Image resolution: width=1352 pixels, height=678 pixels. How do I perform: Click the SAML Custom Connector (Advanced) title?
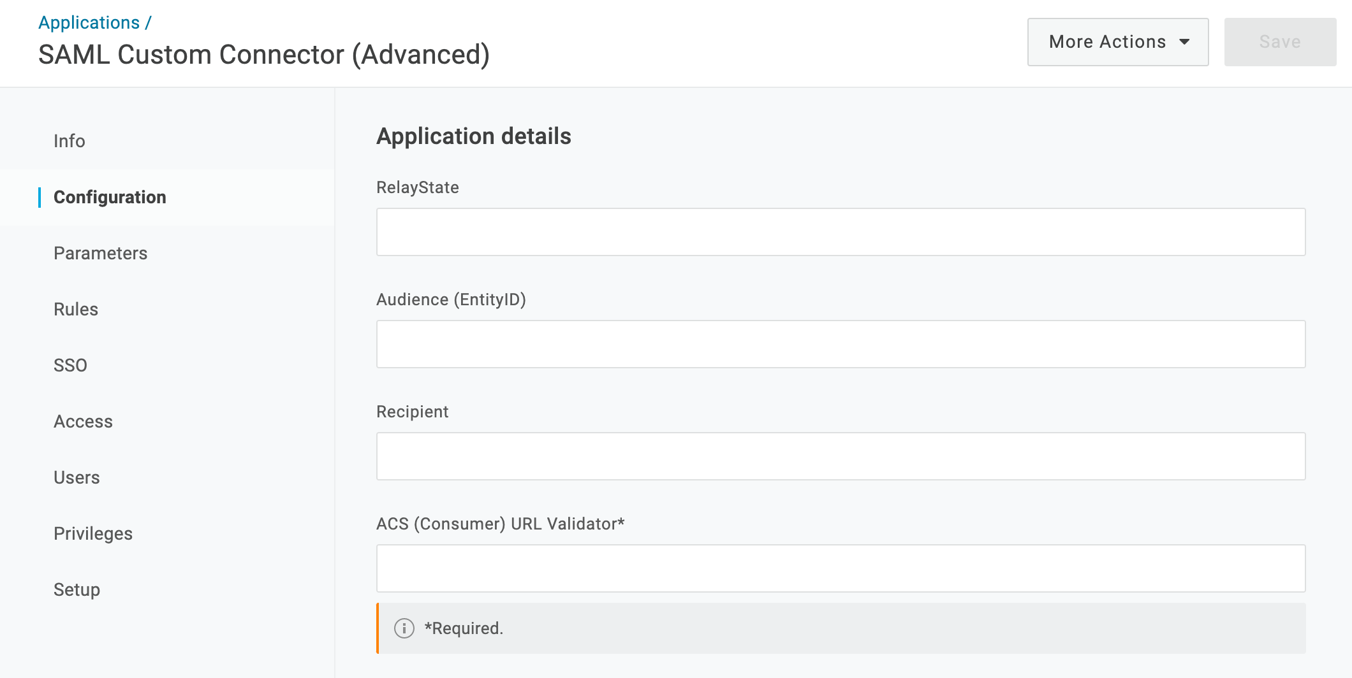264,55
